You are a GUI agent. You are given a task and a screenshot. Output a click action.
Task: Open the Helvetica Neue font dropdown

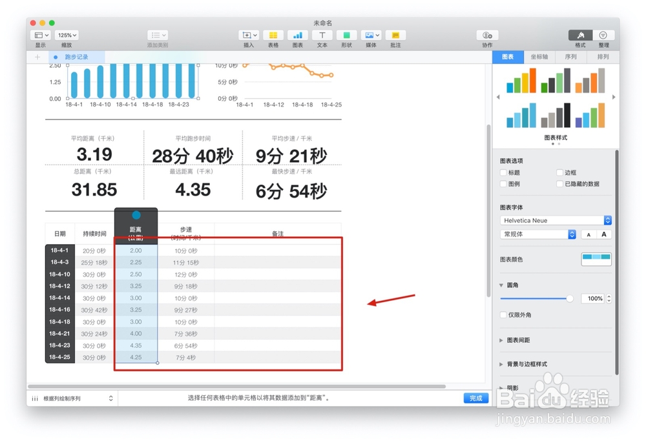pyautogui.click(x=554, y=220)
